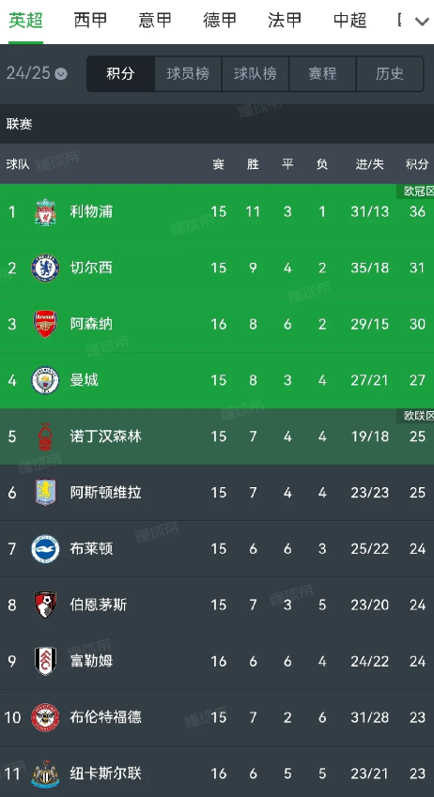The width and height of the screenshot is (434, 797).
Task: Tap the Chelsea club crest
Action: tap(45, 268)
